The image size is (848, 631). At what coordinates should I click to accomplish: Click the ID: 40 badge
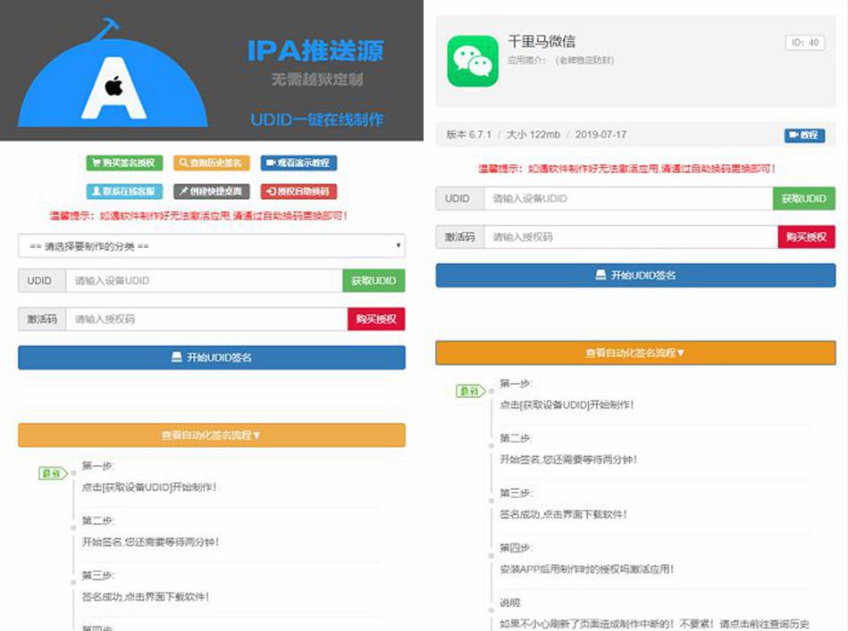point(804,43)
